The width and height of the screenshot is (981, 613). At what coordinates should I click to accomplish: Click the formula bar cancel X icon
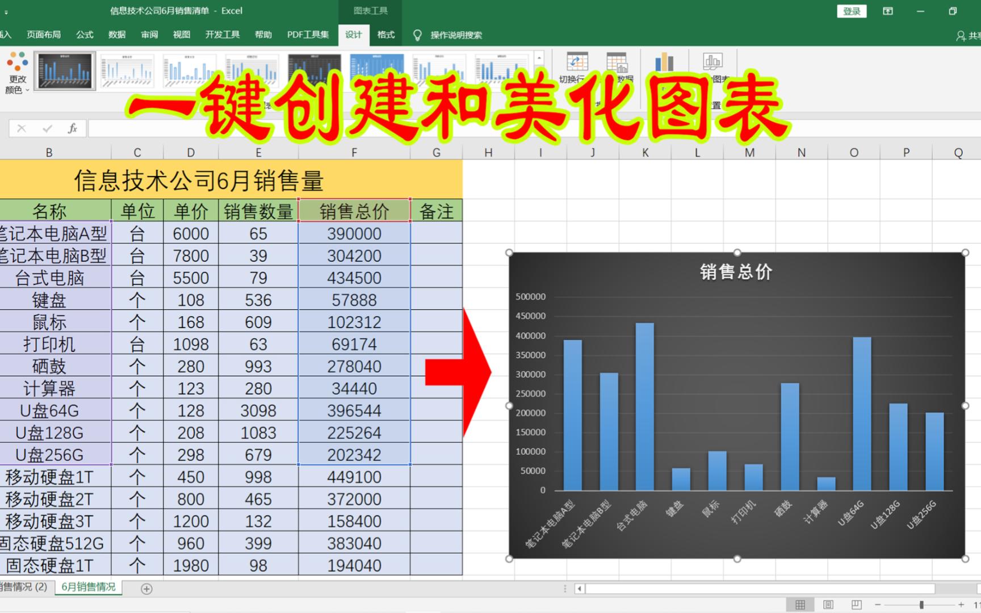(22, 128)
